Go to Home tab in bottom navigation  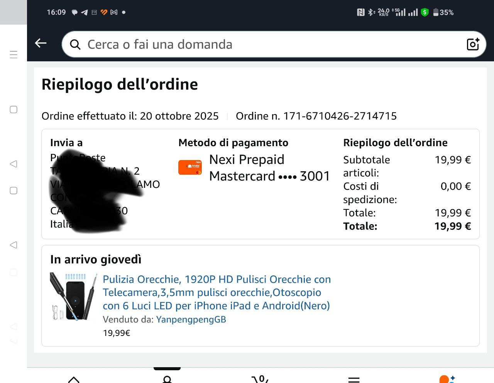[73, 379]
